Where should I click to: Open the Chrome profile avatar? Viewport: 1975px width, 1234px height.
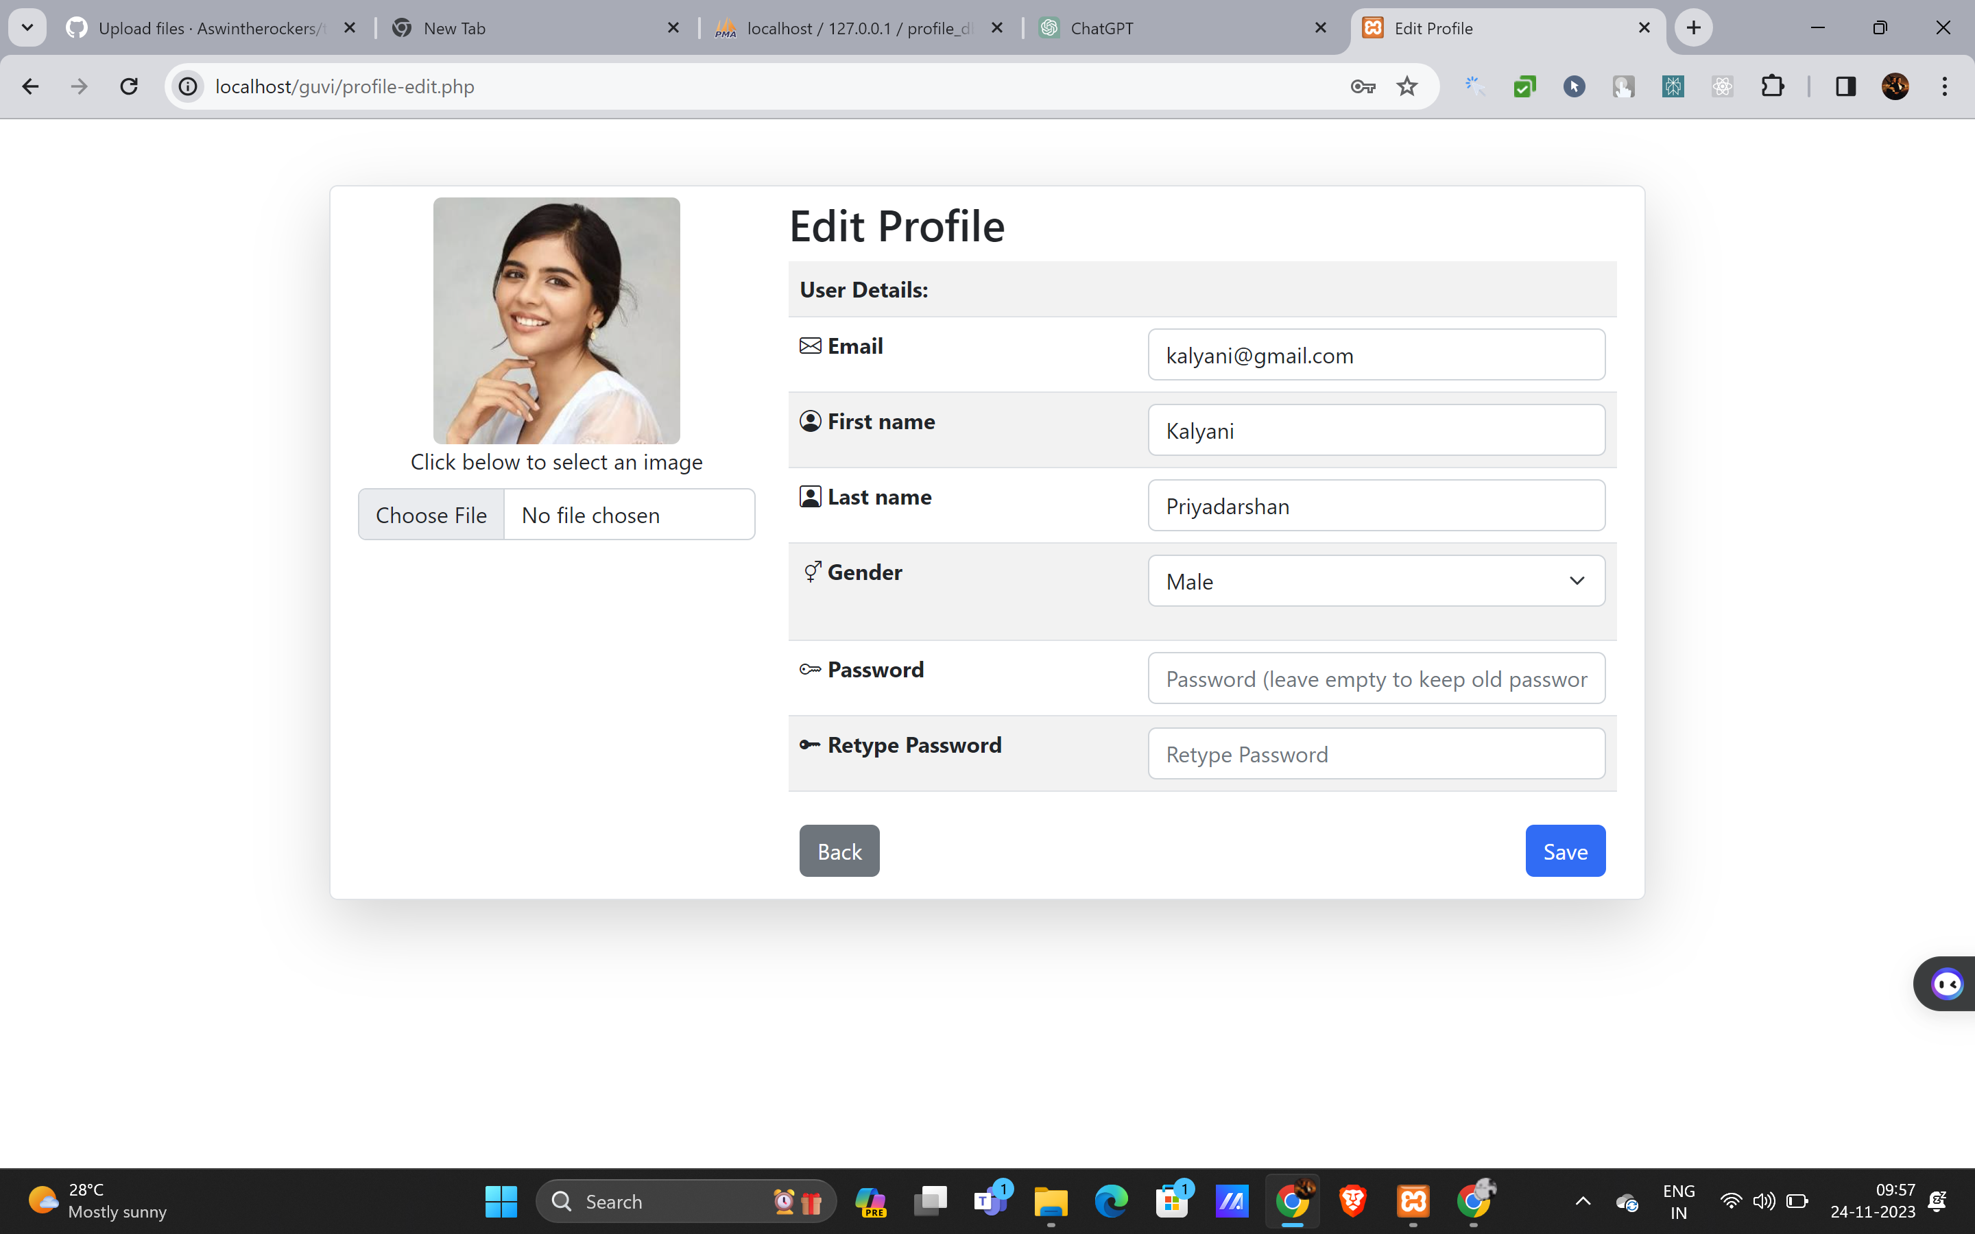1895,86
